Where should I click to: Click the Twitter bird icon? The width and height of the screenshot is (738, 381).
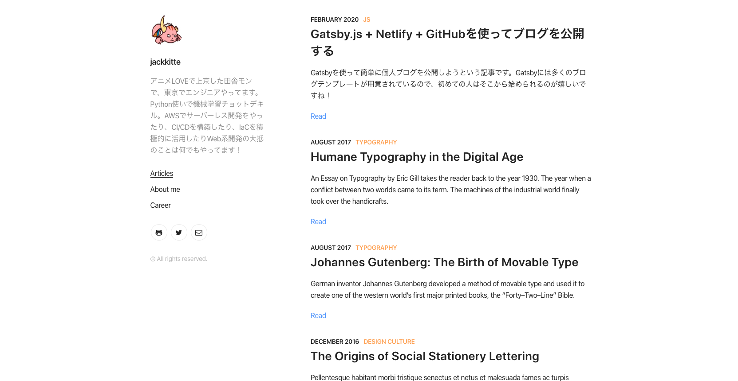coord(179,232)
